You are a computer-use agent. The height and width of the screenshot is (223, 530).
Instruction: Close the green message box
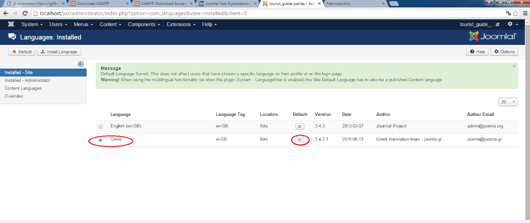514,66
